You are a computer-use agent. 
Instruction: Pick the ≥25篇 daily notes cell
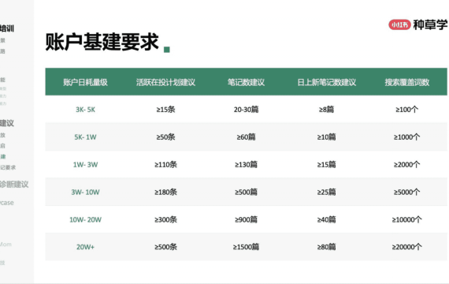[x=326, y=192]
